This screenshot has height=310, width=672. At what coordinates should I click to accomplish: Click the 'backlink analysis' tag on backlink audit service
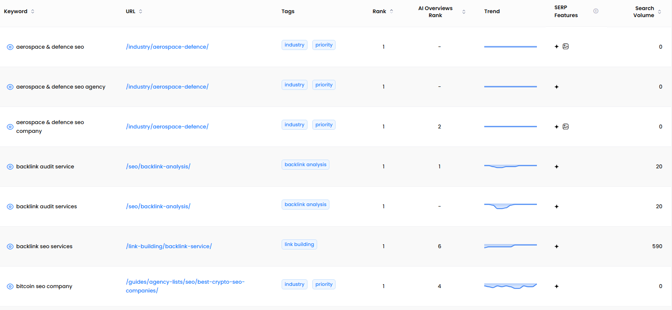305,164
